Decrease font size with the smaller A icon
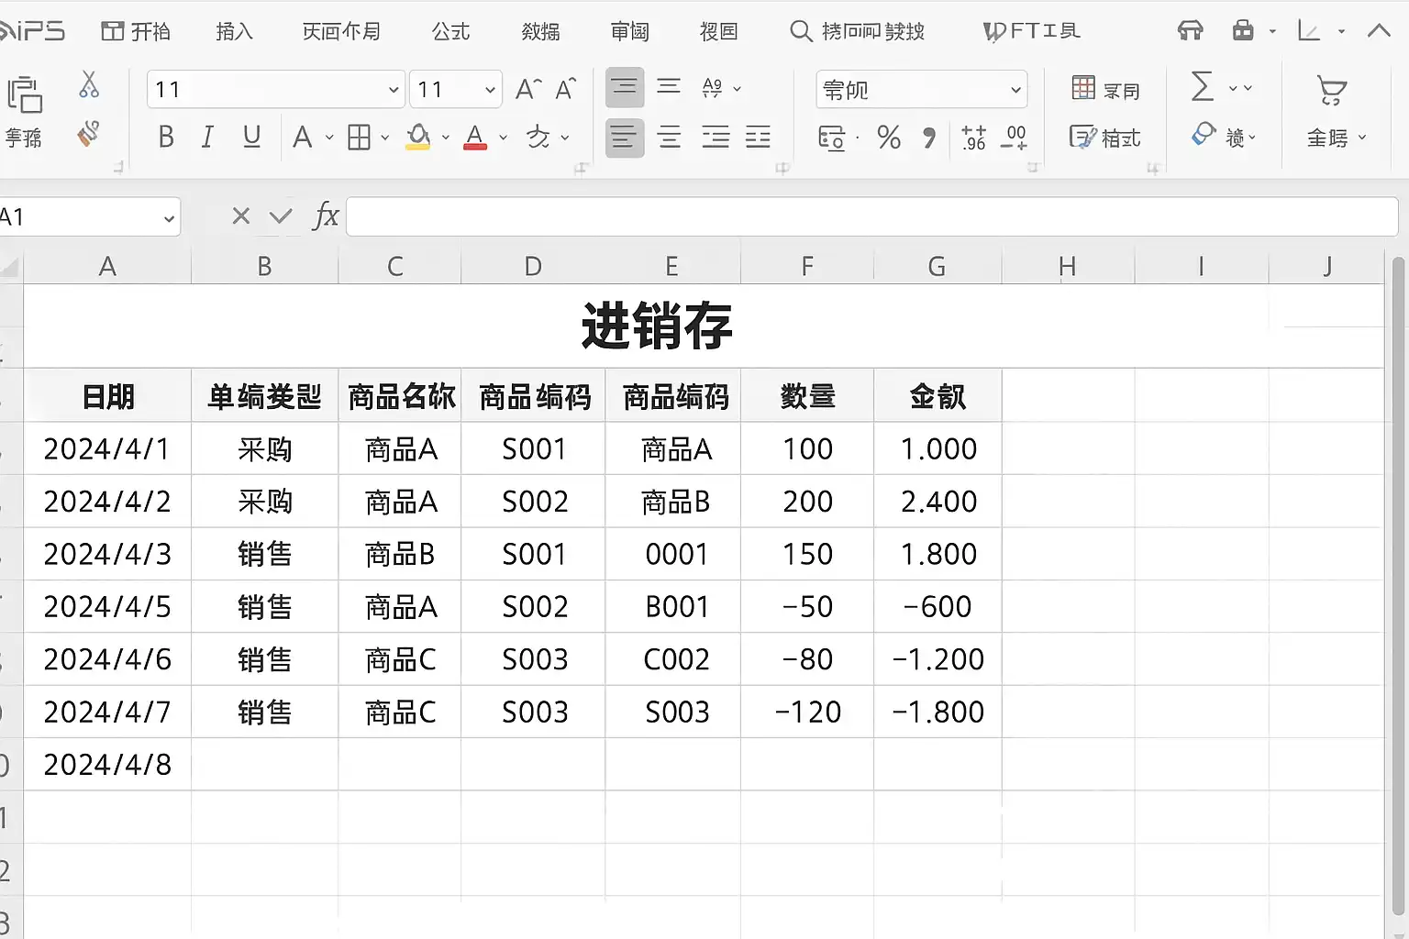This screenshot has height=939, width=1409. pos(566,89)
